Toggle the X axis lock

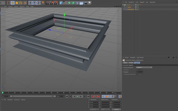[30, 3]
